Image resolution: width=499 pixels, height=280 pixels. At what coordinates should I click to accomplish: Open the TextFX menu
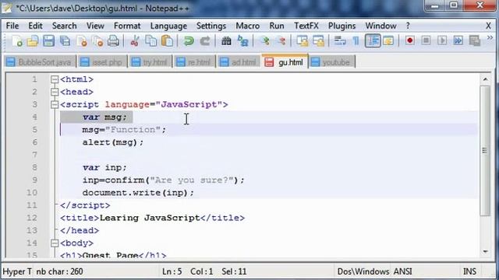(x=306, y=26)
